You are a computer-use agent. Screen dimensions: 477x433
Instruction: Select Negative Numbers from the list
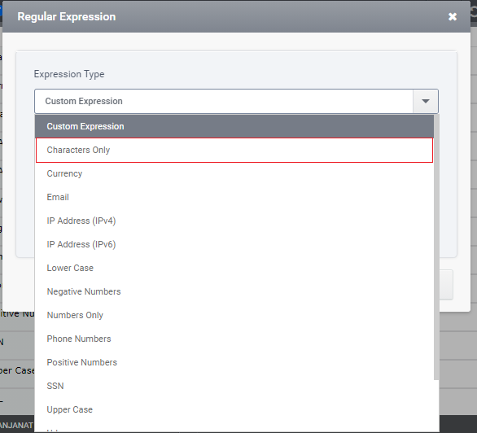234,291
